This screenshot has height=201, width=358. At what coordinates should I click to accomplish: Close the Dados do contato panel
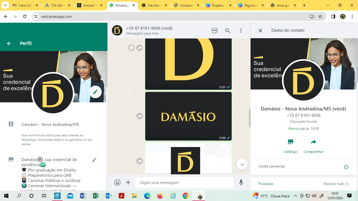(x=260, y=31)
